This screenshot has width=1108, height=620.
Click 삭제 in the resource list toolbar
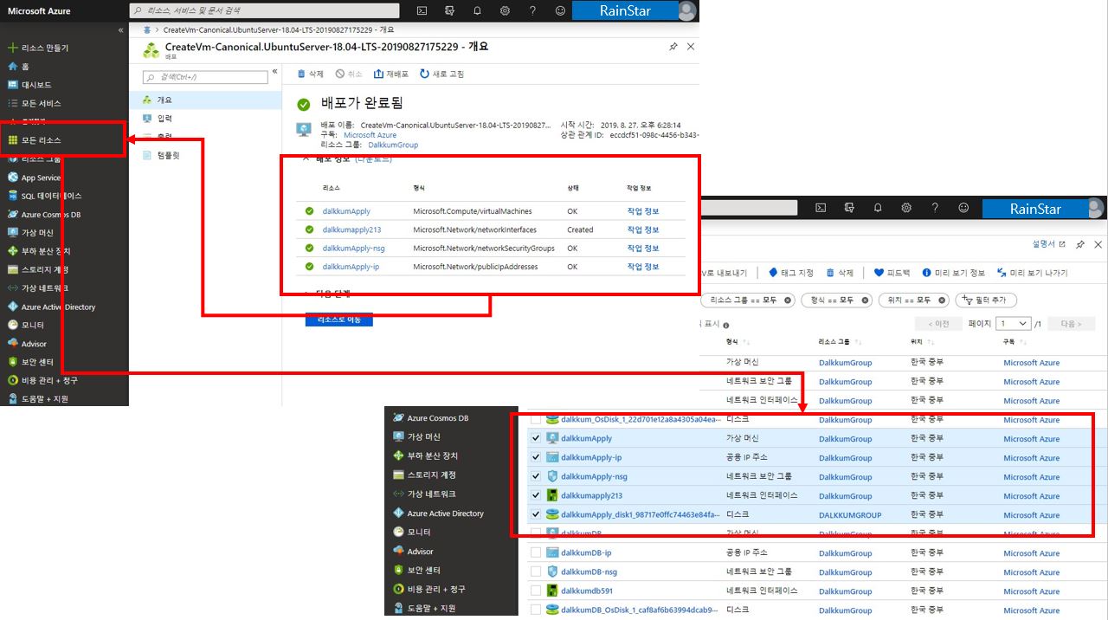coord(840,273)
